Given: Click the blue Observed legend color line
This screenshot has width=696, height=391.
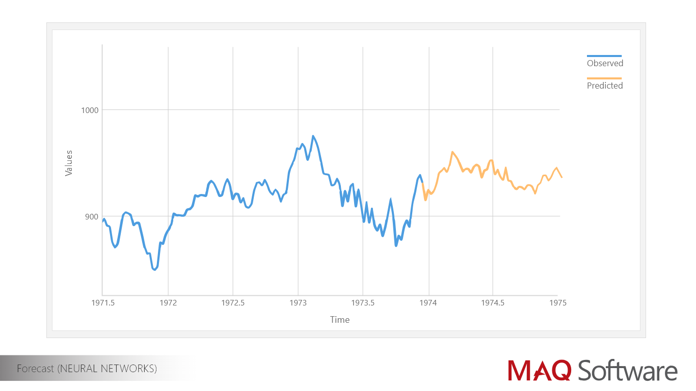Looking at the screenshot, I should [x=604, y=56].
